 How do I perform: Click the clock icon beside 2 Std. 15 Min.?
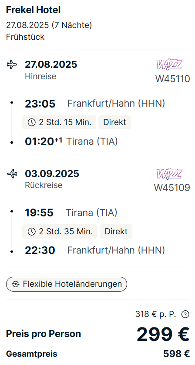31,122
